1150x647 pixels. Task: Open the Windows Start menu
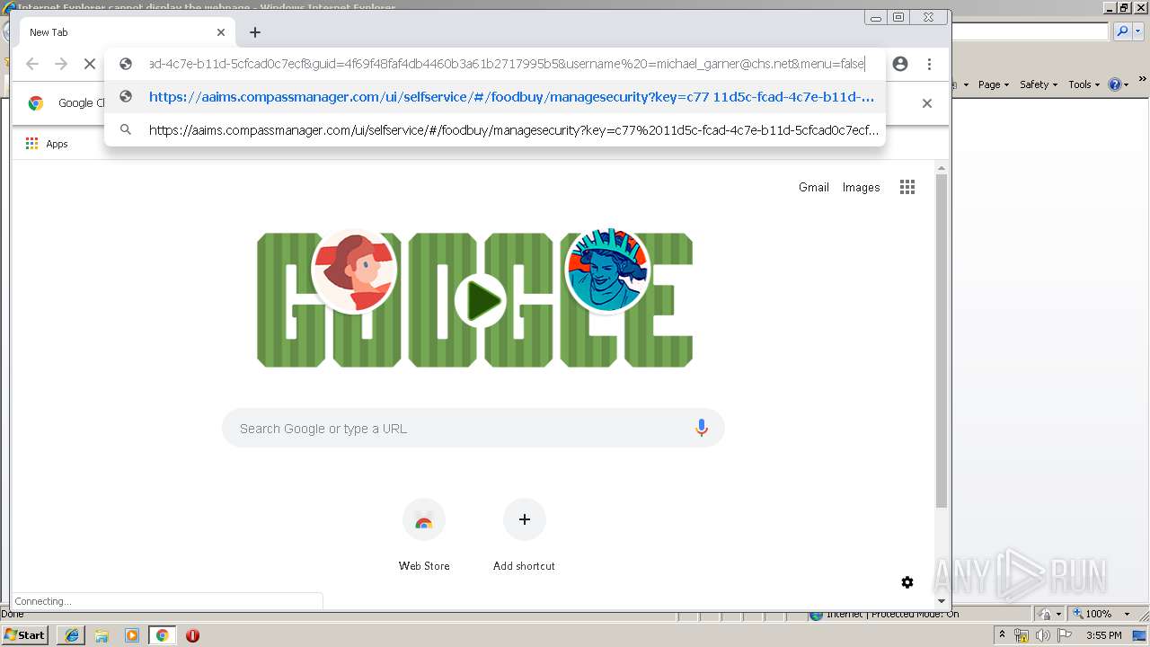(x=24, y=635)
